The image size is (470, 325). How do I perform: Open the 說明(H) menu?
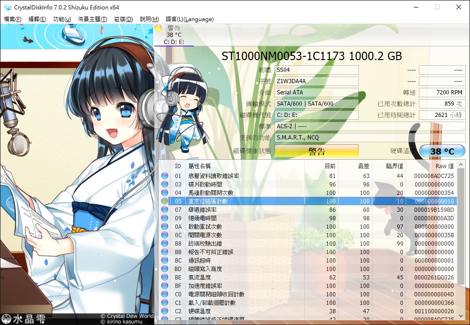[x=149, y=19]
